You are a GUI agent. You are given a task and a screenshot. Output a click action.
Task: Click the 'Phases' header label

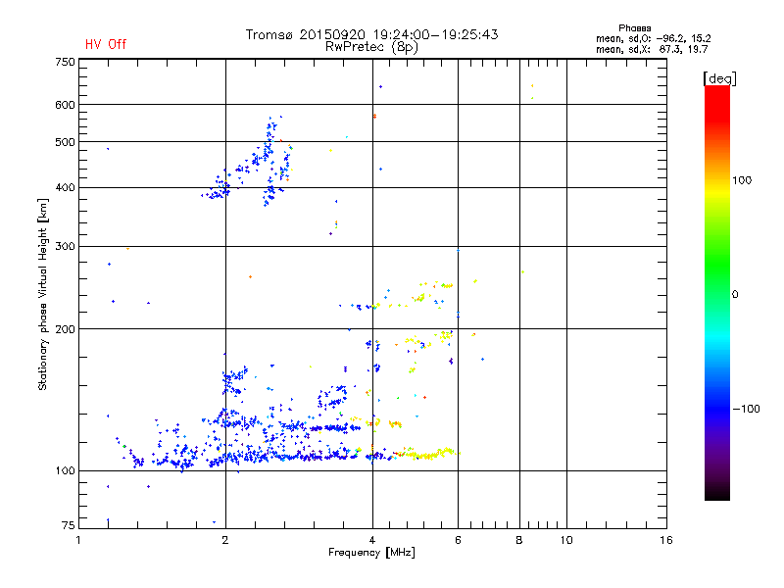634,28
